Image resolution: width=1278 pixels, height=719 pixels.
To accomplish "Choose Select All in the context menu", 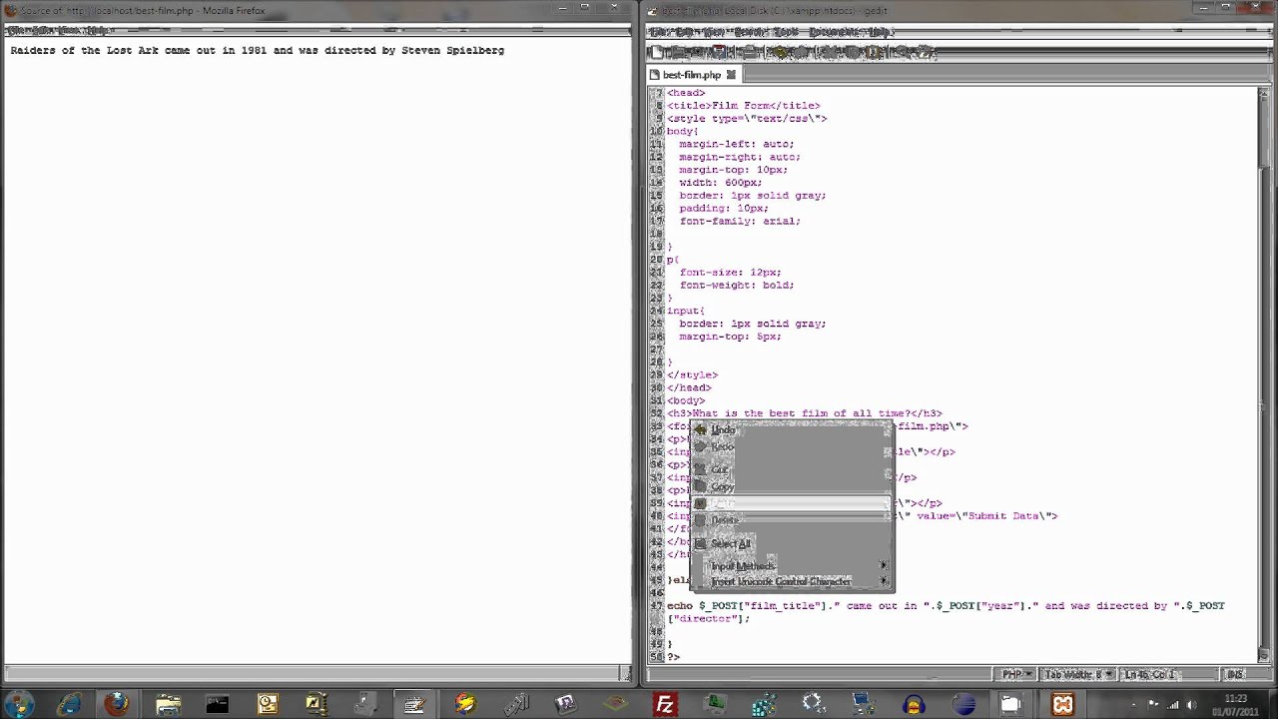I will [791, 544].
